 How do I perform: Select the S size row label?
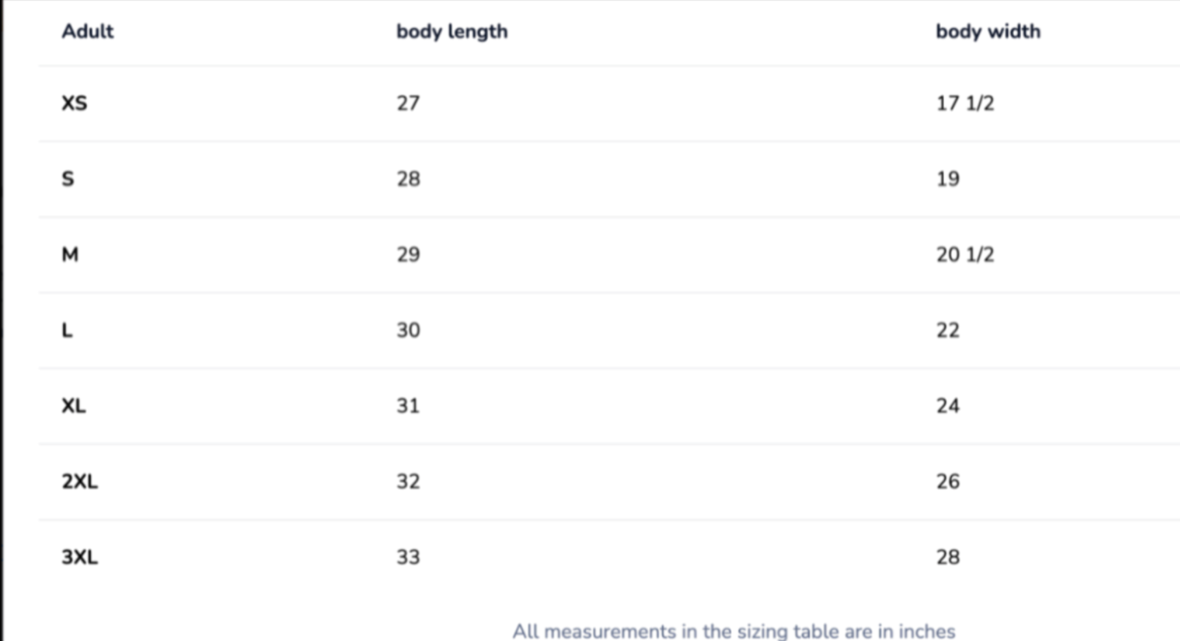coord(68,179)
